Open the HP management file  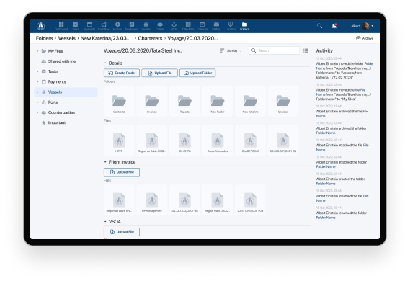(152, 200)
